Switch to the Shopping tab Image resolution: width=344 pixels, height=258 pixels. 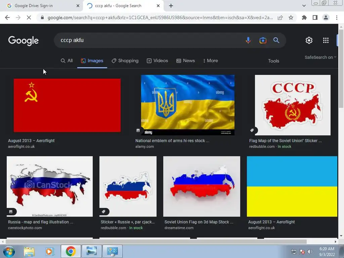125,61
